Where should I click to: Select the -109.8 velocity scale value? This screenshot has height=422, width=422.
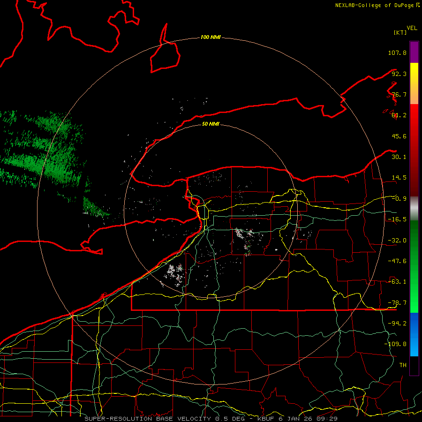pos(395,344)
